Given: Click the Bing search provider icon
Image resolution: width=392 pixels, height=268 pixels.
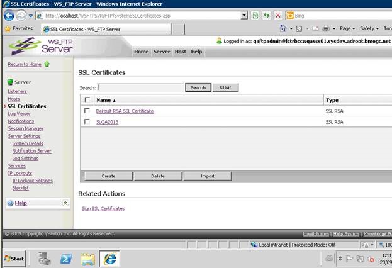Looking at the screenshot, I should click(289, 16).
